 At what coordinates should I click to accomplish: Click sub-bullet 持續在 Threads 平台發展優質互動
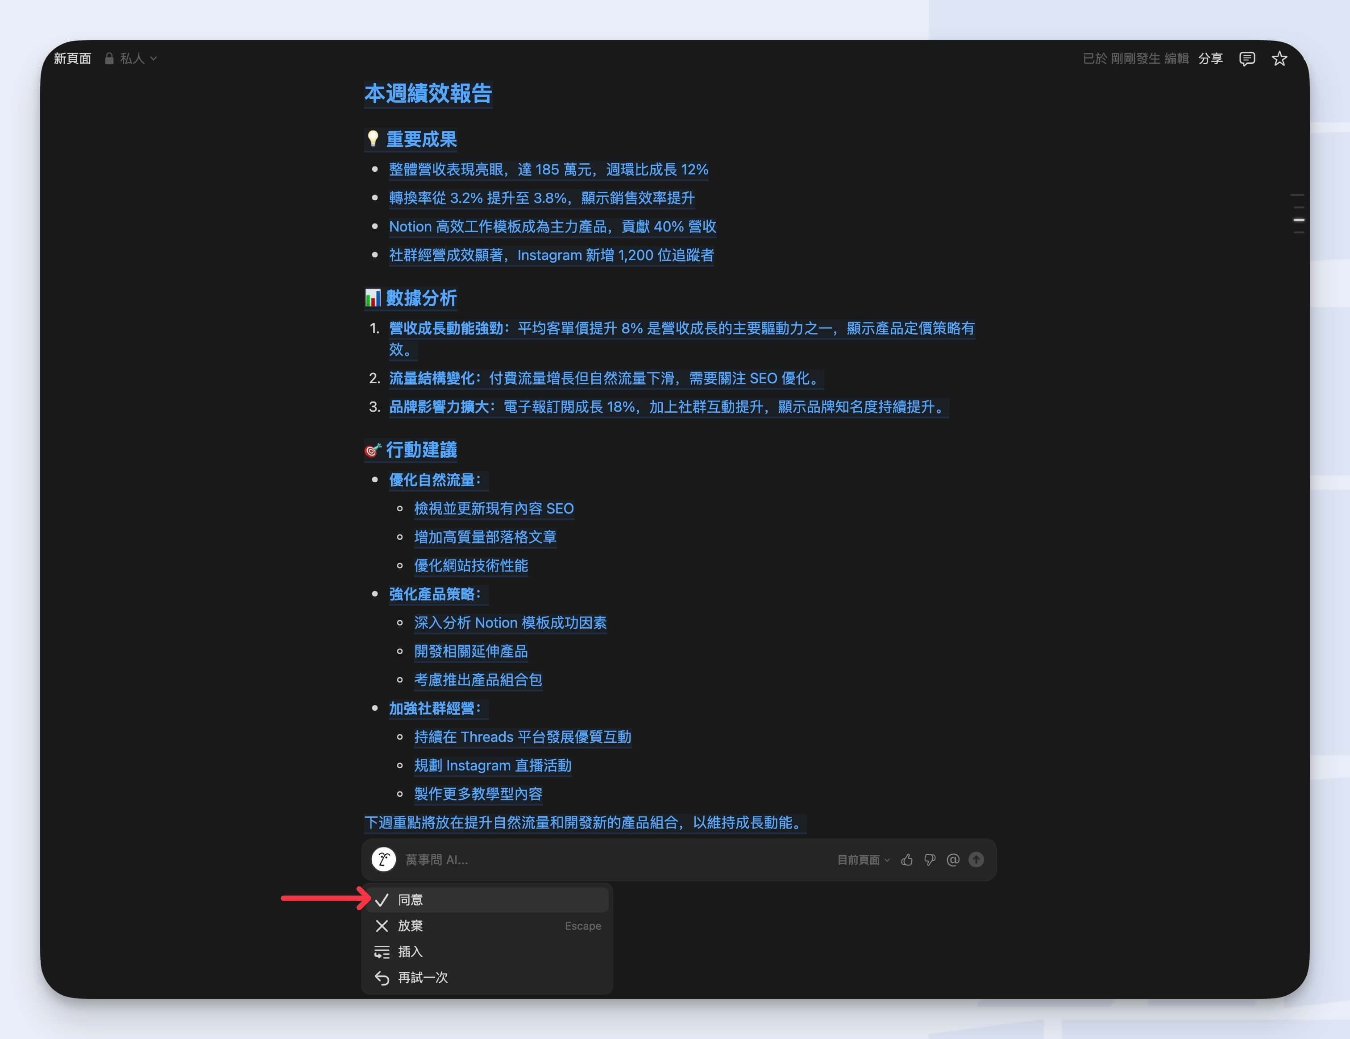[522, 737]
